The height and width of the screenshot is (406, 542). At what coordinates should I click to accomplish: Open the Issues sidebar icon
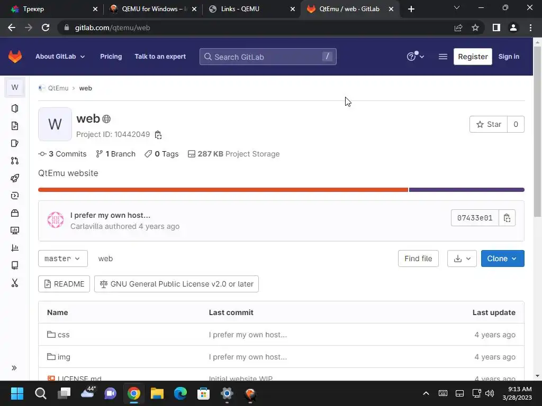click(14, 143)
